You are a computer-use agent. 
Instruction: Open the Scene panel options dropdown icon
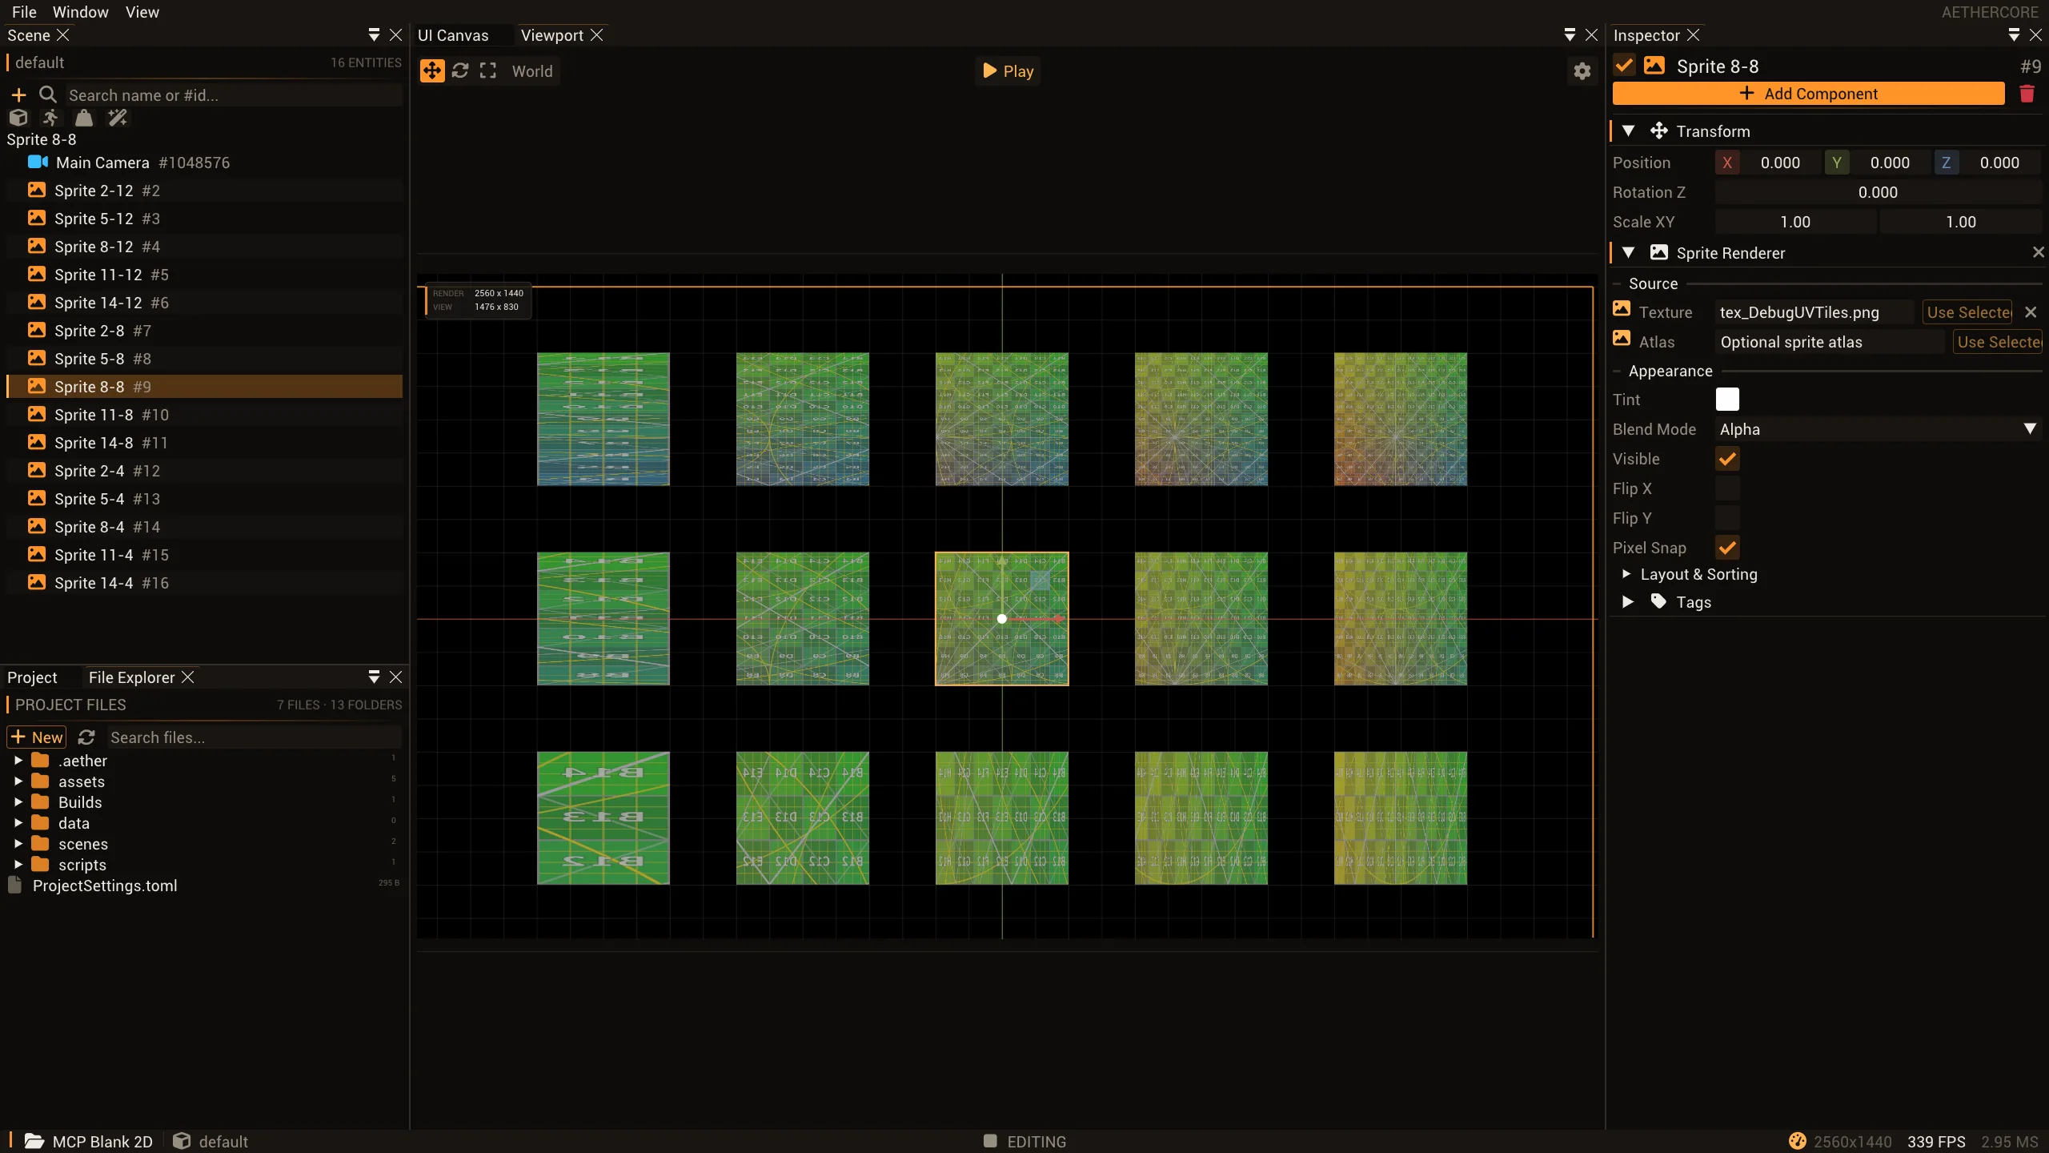coord(374,35)
